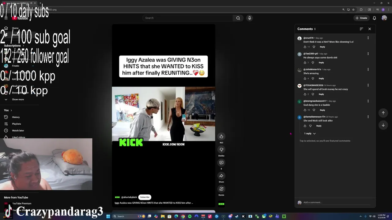392x220 pixels.
Task: Open the Short's description text
Action: [154, 203]
